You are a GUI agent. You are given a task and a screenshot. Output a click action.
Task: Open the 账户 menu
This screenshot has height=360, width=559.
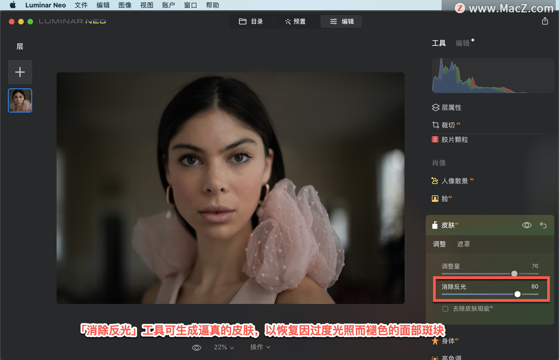(168, 5)
